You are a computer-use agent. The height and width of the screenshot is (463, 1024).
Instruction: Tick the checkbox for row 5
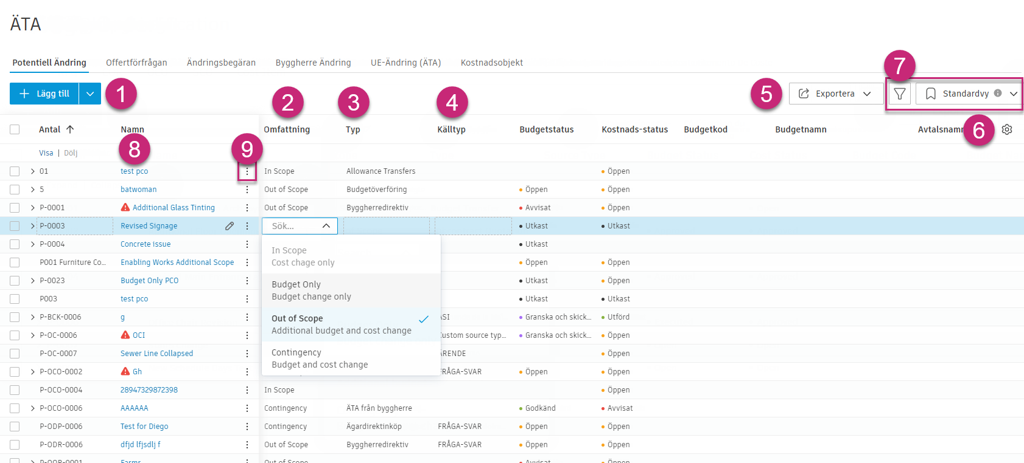pyautogui.click(x=15, y=190)
